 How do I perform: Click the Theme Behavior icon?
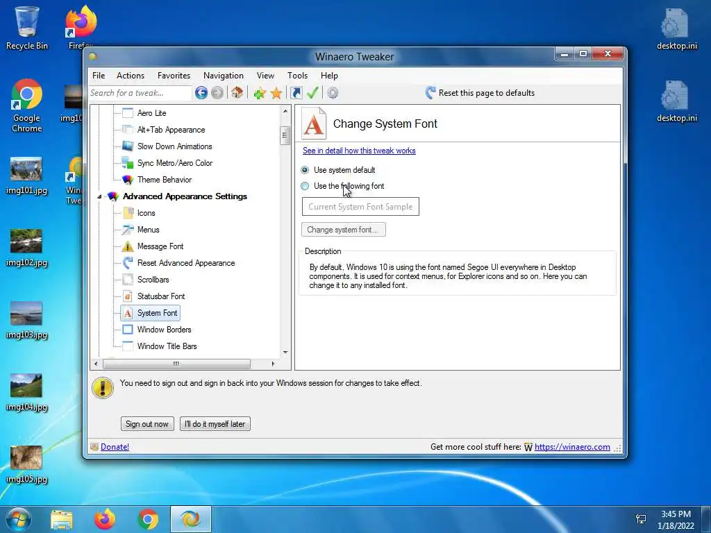[x=128, y=180]
